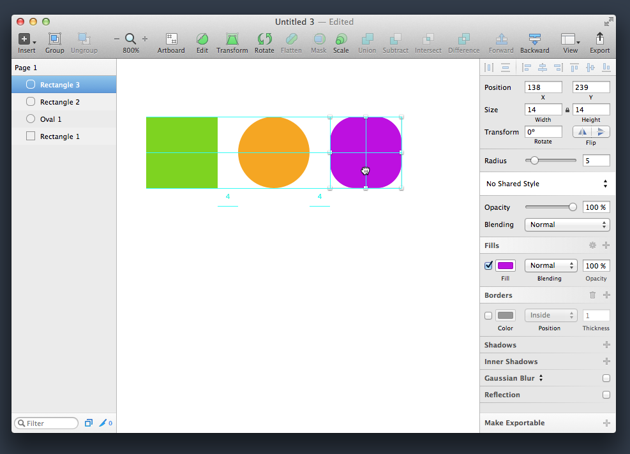Select the Artboard tool
This screenshot has width=630, height=454.
(170, 40)
